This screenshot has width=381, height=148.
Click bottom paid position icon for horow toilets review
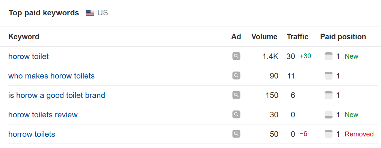pos(328,114)
